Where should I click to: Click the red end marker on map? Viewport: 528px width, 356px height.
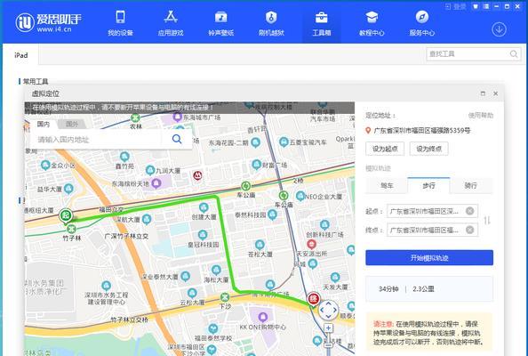pyautogui.click(x=314, y=298)
